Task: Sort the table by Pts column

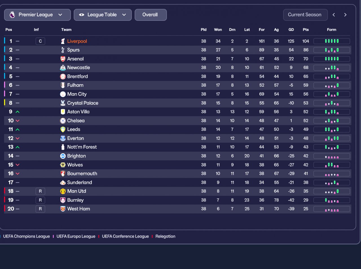Action: point(306,30)
